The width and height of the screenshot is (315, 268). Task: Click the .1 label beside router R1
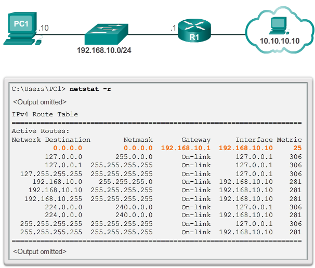coord(173,28)
